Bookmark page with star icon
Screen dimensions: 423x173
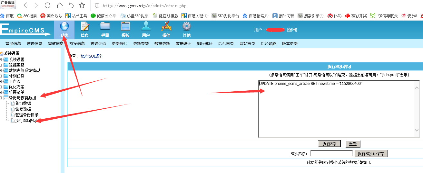point(82,5)
